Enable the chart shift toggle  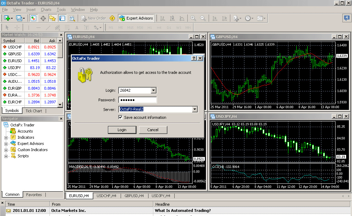point(224,18)
